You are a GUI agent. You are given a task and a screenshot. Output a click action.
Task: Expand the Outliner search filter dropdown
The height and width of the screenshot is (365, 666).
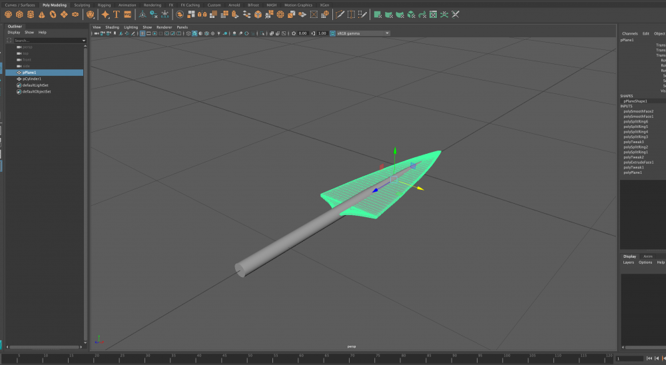pyautogui.click(x=84, y=41)
